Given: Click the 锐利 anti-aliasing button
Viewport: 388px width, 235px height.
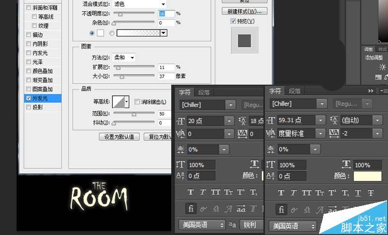Looking at the screenshot, I should tap(251, 224).
